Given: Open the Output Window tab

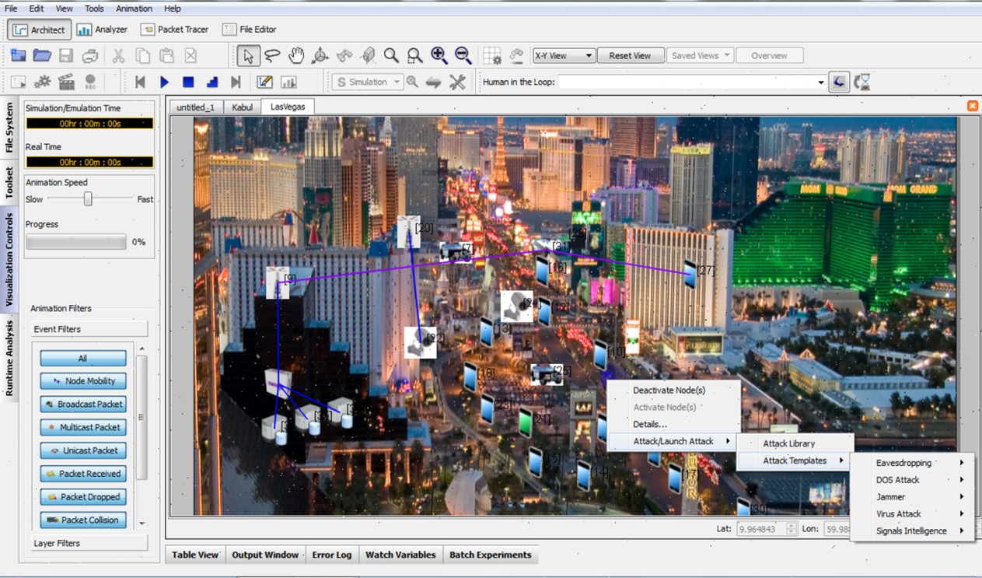Looking at the screenshot, I should (265, 555).
